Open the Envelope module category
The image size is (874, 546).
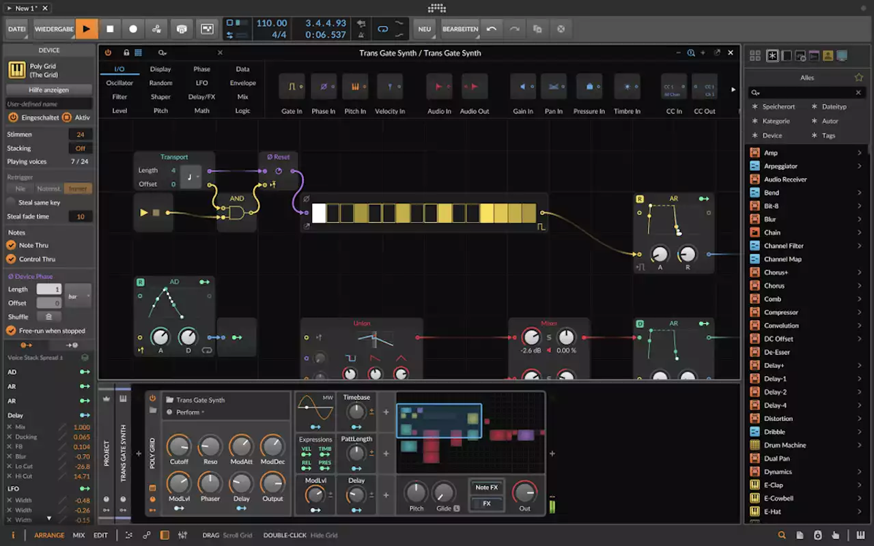tap(242, 83)
